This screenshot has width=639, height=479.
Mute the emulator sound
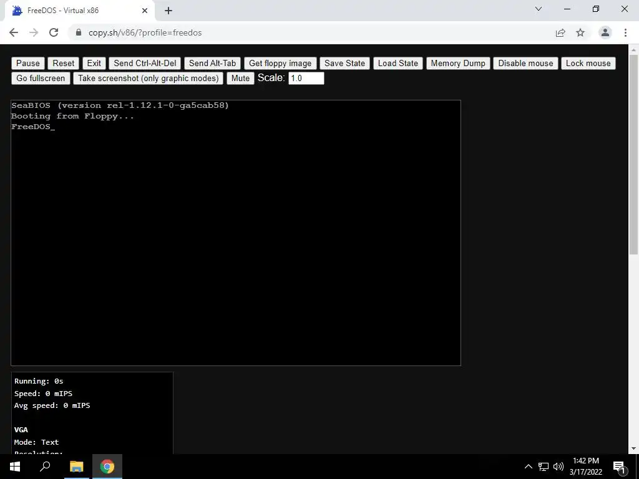pos(240,78)
